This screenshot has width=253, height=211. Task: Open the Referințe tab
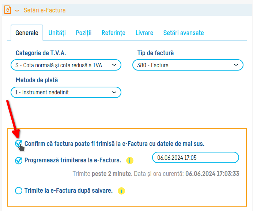tap(113, 33)
